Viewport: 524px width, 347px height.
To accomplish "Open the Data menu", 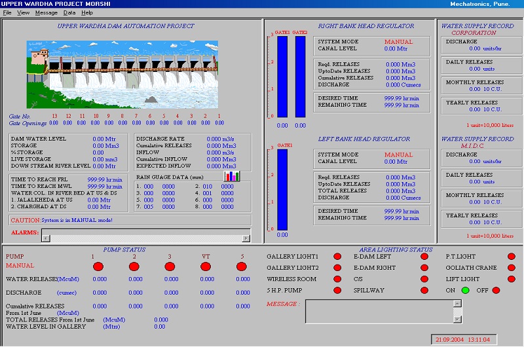I will click(69, 12).
